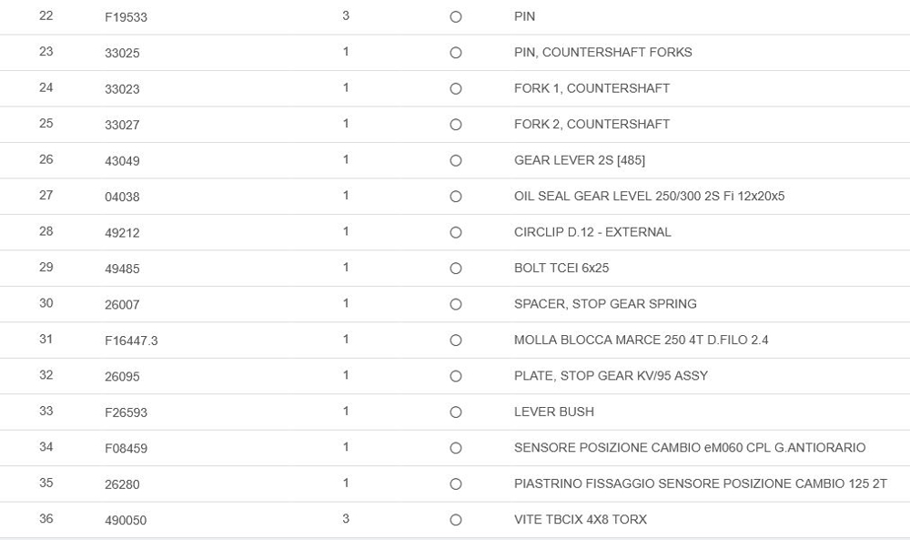Choose the FORK 1, COUNTERSHAFT radio option
This screenshot has width=910, height=540.
pos(456,89)
